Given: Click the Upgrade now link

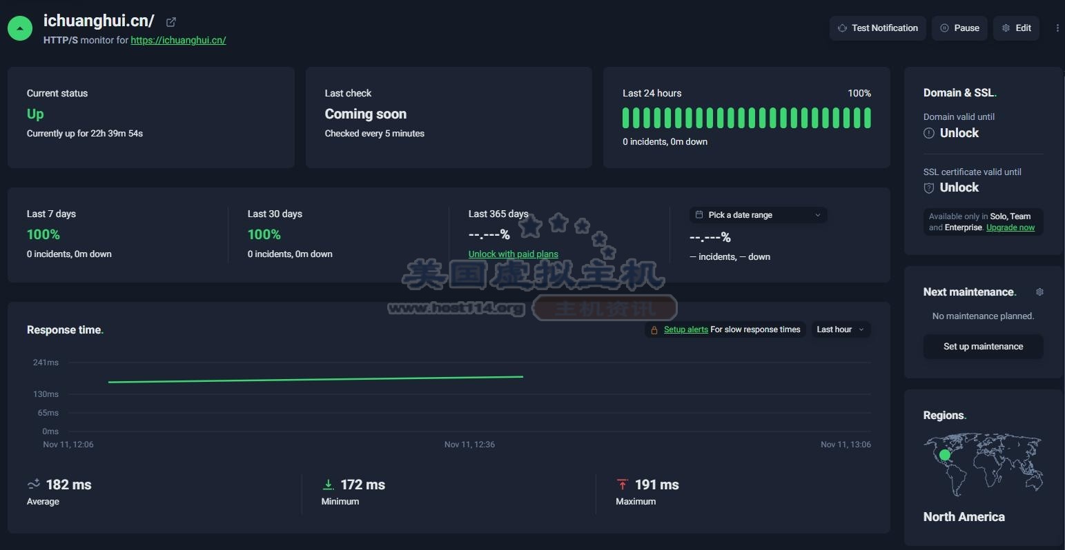Looking at the screenshot, I should [x=1010, y=227].
